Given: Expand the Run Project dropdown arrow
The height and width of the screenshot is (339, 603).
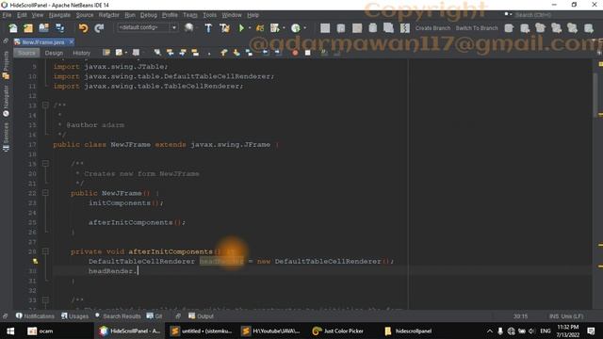Looking at the screenshot, I should [249, 28].
